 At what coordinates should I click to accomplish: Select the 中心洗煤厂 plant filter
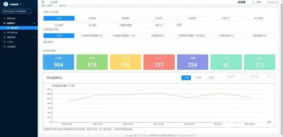pyautogui.click(x=259, y=18)
